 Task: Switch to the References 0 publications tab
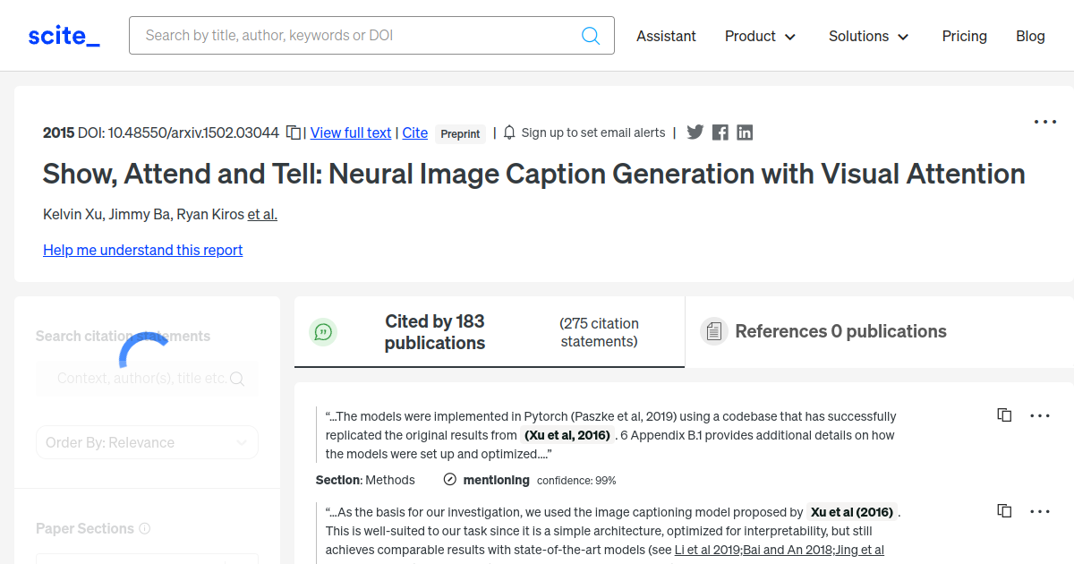[x=840, y=330]
